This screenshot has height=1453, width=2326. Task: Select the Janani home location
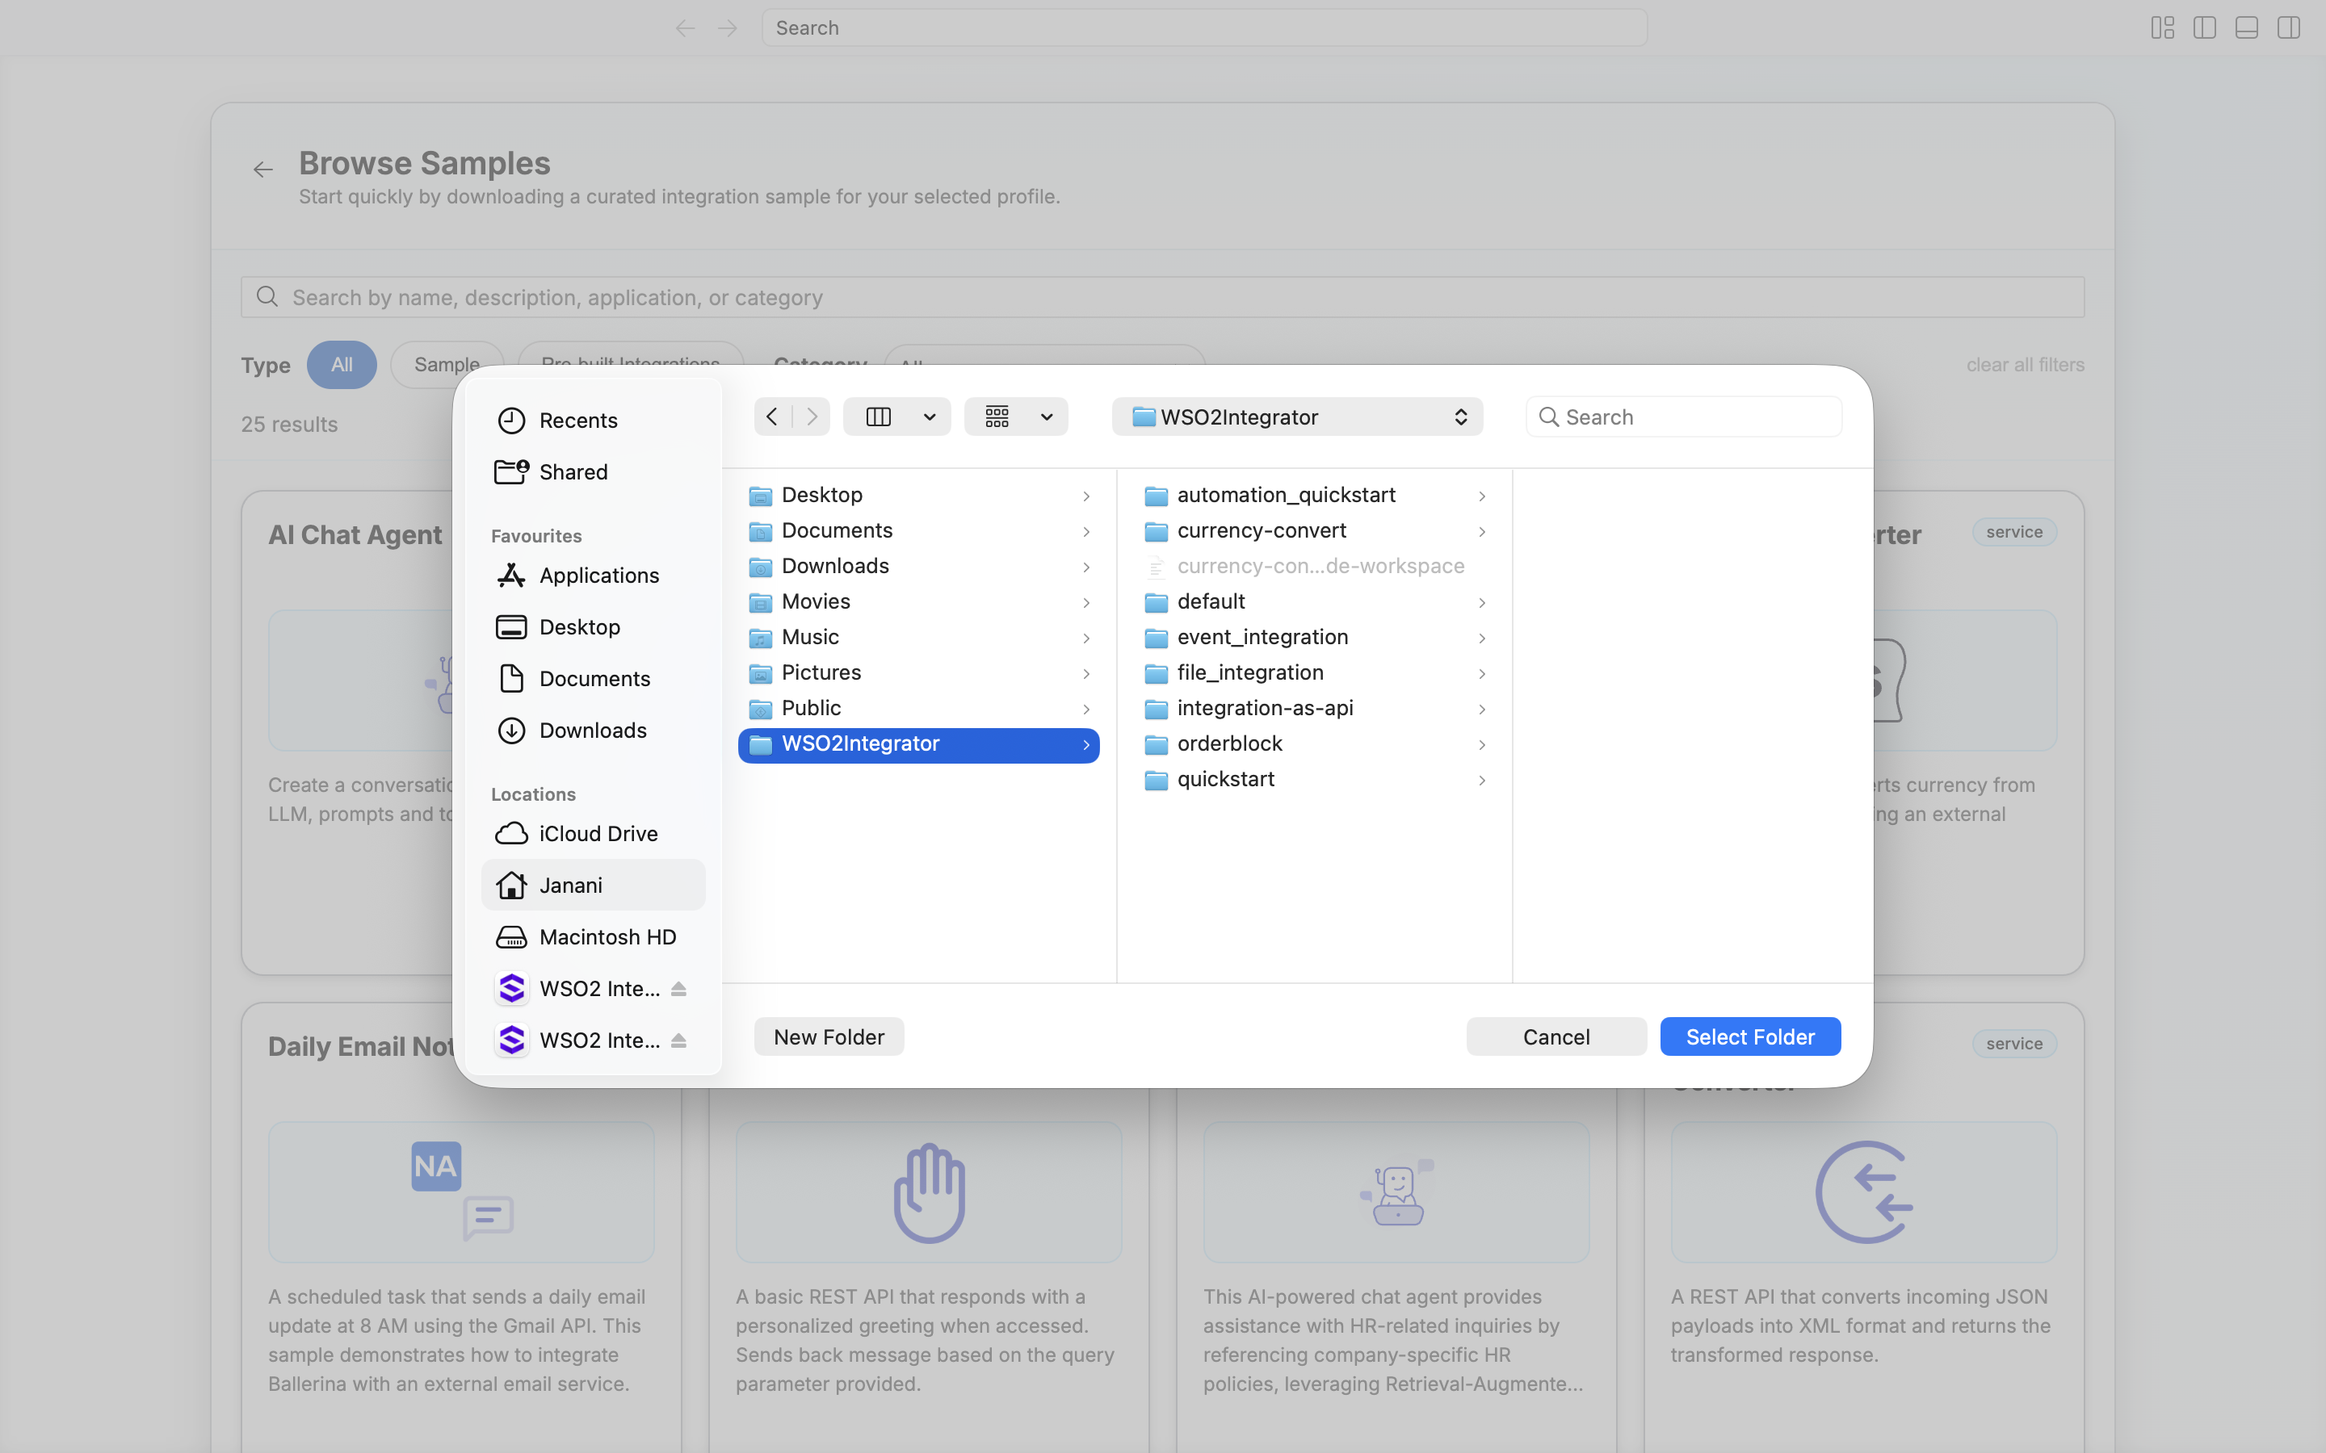[592, 885]
